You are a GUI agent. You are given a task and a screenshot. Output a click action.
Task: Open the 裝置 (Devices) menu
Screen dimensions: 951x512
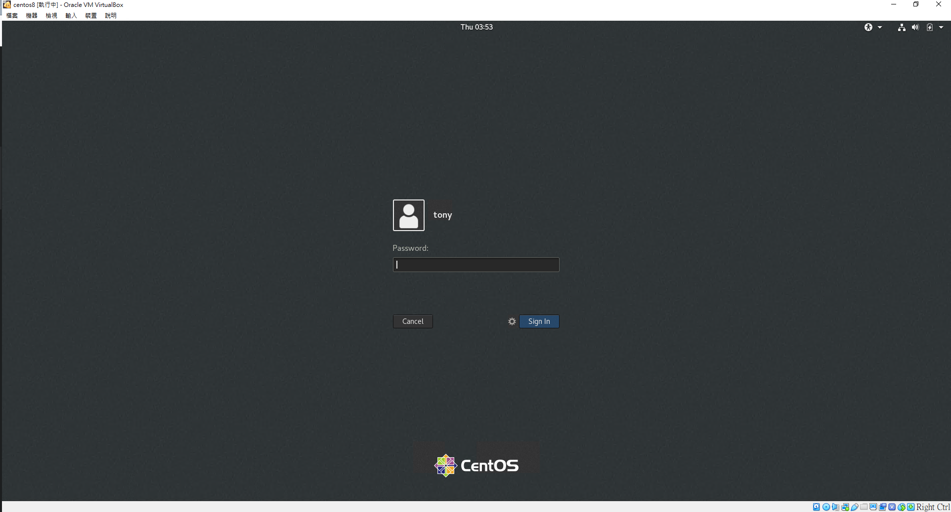(91, 16)
